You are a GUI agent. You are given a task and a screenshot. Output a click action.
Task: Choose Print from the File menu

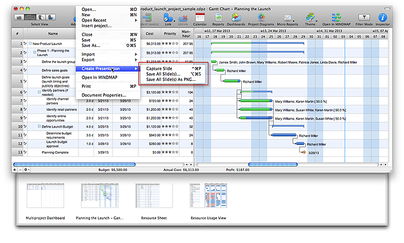[108, 87]
